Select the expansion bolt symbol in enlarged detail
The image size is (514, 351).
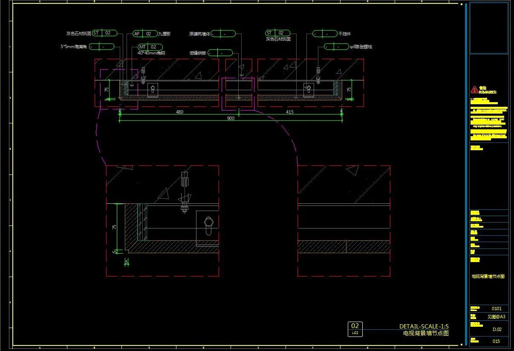(184, 191)
